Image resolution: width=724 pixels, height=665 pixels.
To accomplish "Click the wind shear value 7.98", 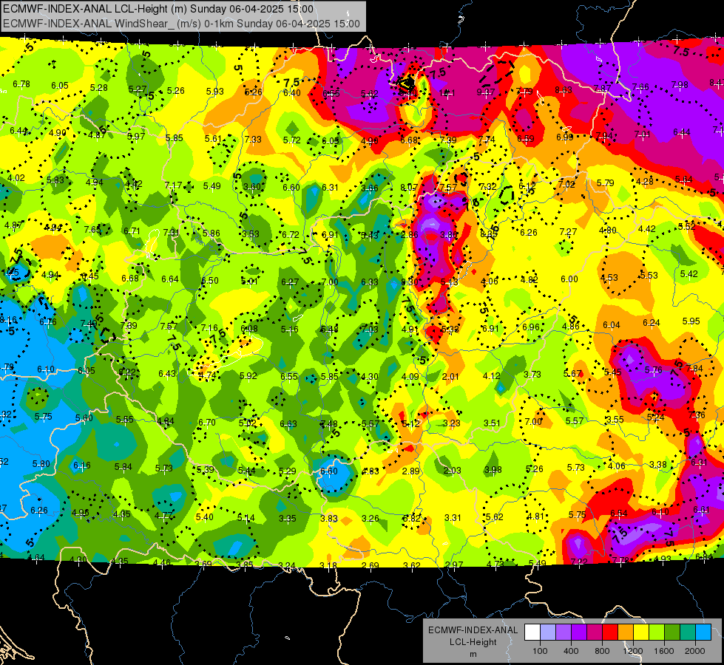I will 680,84.
